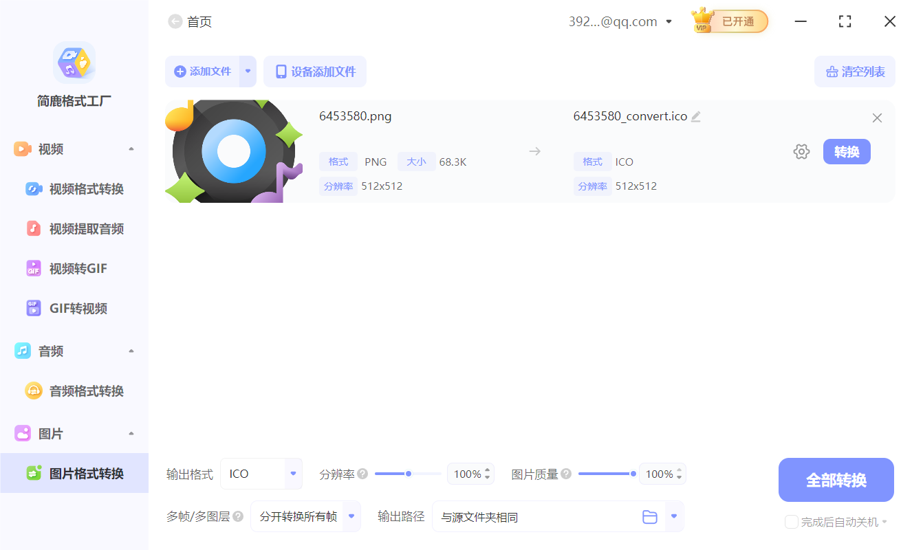Select the 音频 category in sidebar
912x550 pixels.
pos(50,351)
